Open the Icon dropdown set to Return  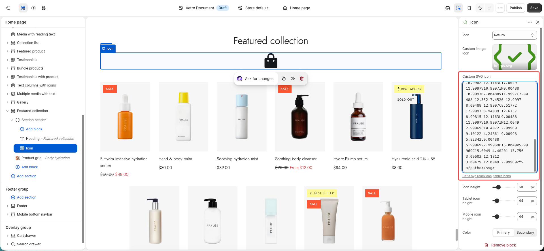tap(515, 35)
